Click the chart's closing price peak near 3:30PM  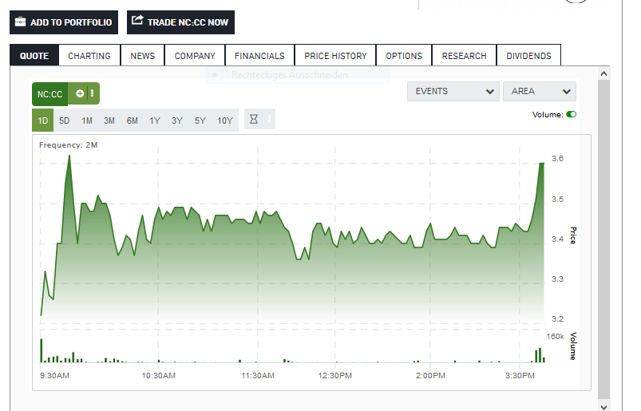[542, 164]
